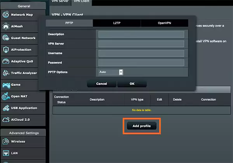Switch to the L2TP protocol tab

117,23
